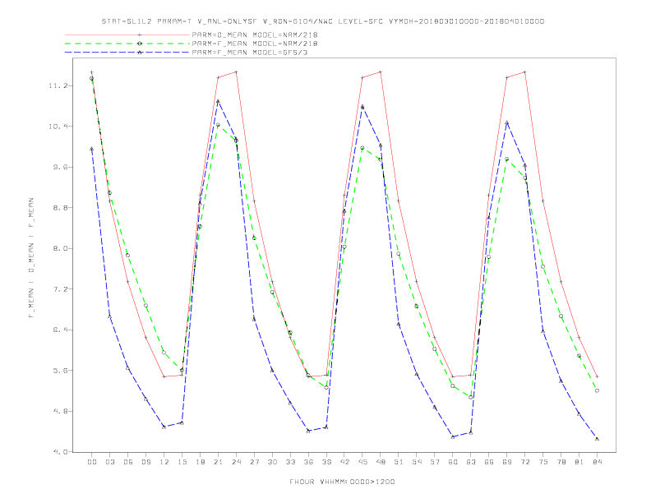Click the 5.6 y-axis tick label
Viewport: 651px width, 503px height.
(x=58, y=370)
